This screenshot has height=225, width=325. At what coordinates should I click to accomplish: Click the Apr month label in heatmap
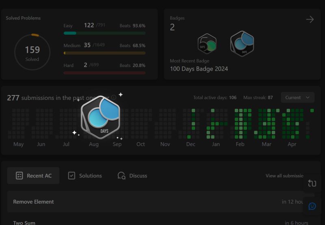pyautogui.click(x=292, y=144)
